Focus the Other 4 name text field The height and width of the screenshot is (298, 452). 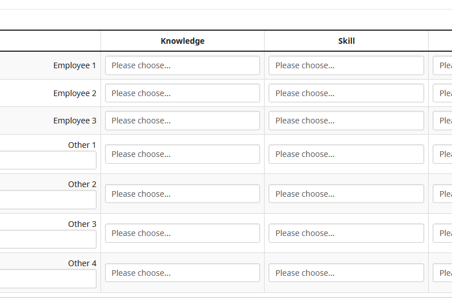[x=48, y=279]
